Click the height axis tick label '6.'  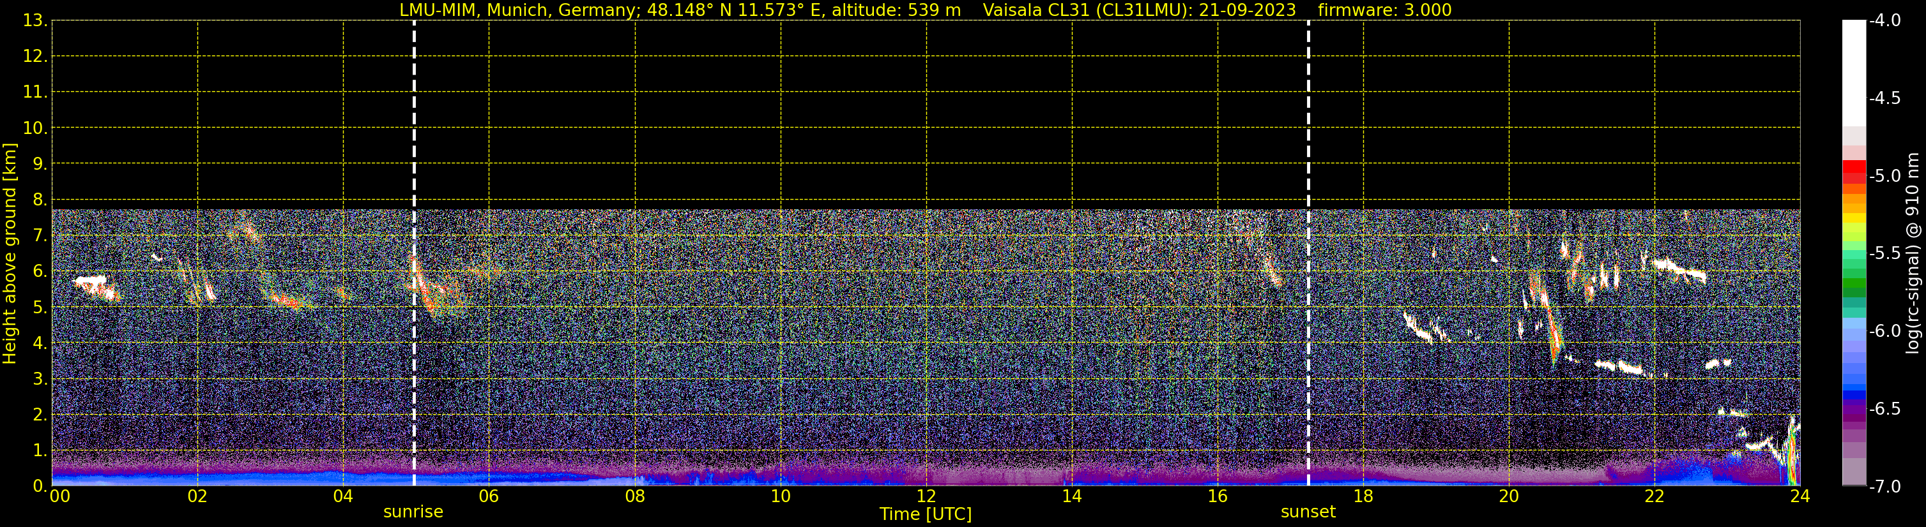(x=40, y=271)
